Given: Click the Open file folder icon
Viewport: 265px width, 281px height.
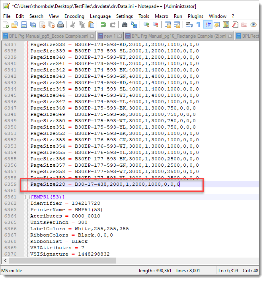Looking at the screenshot, I should 15,25.
